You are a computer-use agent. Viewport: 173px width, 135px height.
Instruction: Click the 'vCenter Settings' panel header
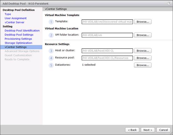pyautogui.click(x=56, y=9)
